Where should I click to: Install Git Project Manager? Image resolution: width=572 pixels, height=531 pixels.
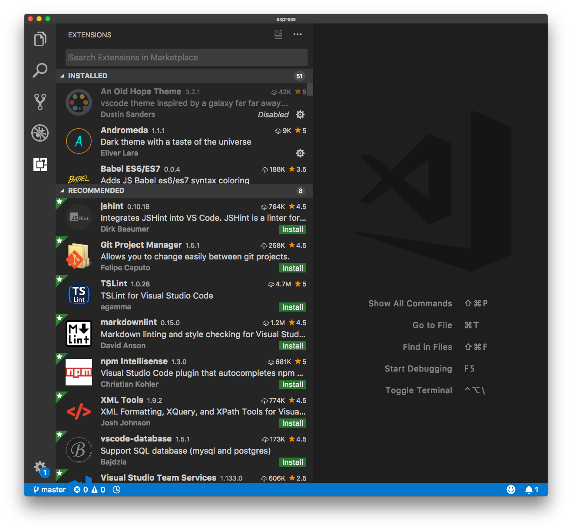click(x=293, y=268)
